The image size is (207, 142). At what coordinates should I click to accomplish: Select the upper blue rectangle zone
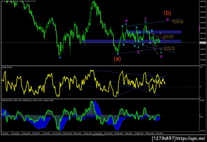click(x=155, y=32)
